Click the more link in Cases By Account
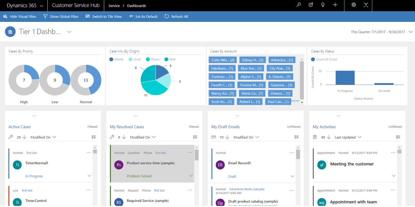Image resolution: width=415 pixels, height=207 pixels. point(295,101)
